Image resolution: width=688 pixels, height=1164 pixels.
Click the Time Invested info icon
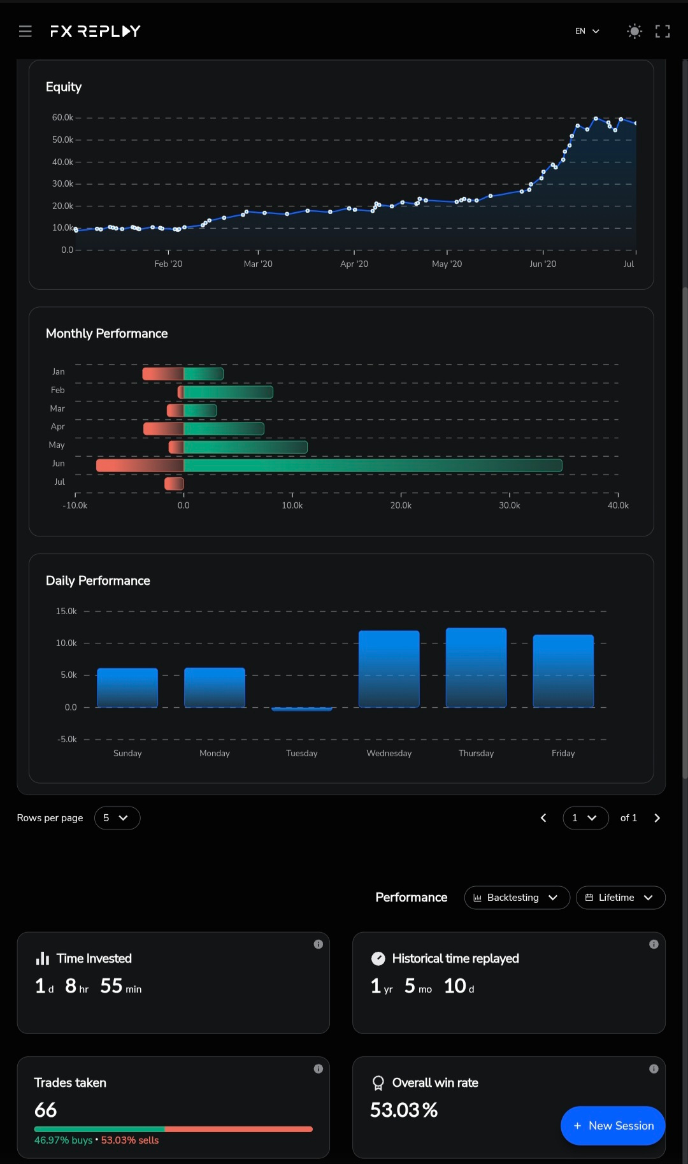pyautogui.click(x=319, y=944)
